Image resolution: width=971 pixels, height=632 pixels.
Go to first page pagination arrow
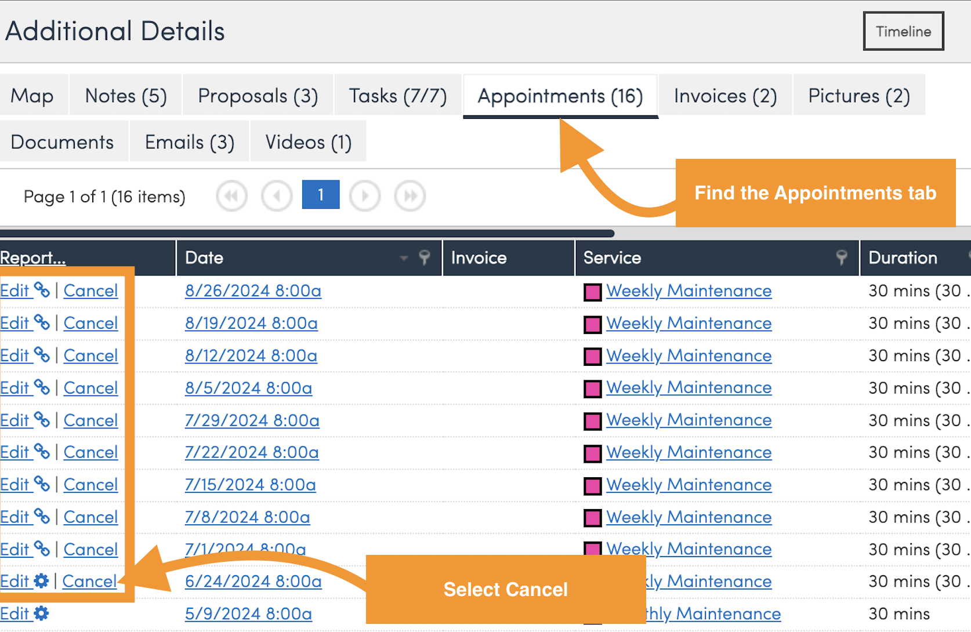click(231, 196)
